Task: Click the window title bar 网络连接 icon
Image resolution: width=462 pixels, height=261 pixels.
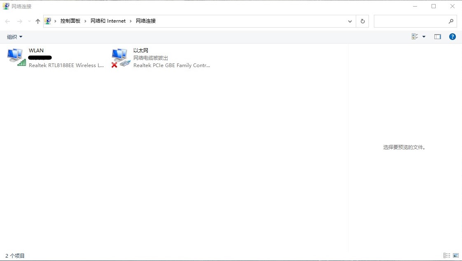Action: 5,6
